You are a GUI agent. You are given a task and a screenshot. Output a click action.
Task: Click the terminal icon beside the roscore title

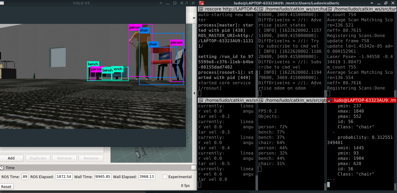pyautogui.click(x=201, y=9)
